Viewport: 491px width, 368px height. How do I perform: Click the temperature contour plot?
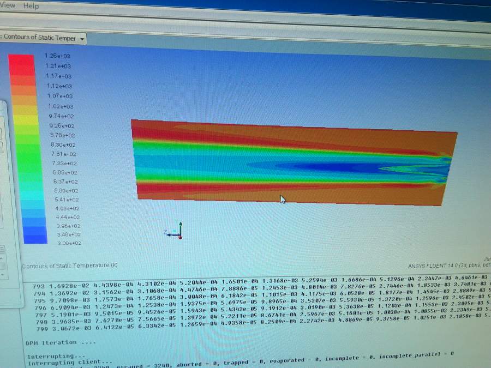(294, 162)
